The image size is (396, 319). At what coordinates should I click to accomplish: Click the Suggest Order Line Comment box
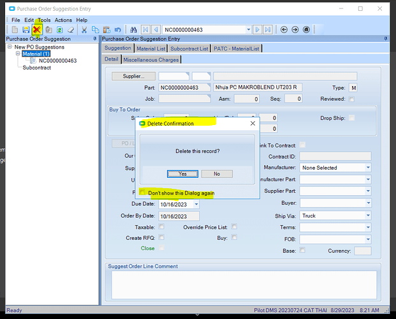coord(241,285)
